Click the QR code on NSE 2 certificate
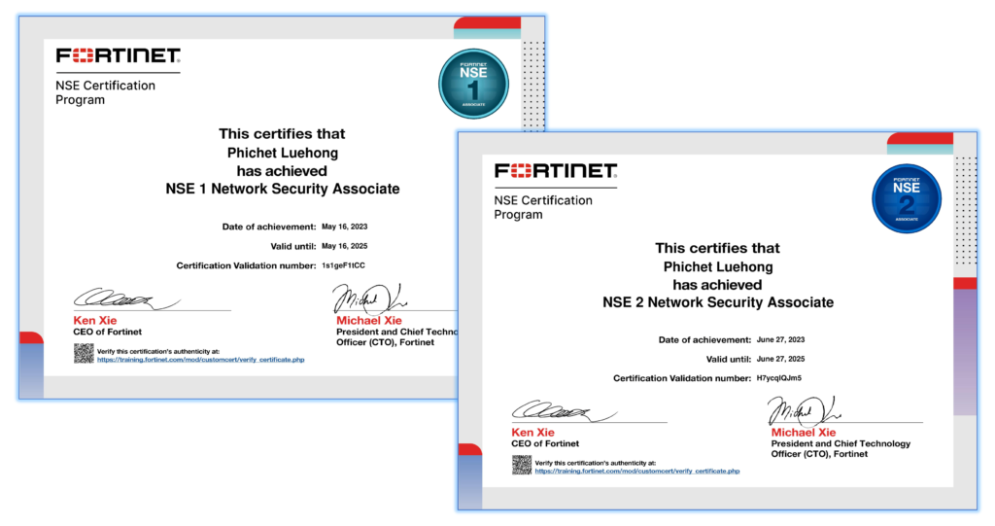Viewport: 995px width, 526px height. click(522, 465)
